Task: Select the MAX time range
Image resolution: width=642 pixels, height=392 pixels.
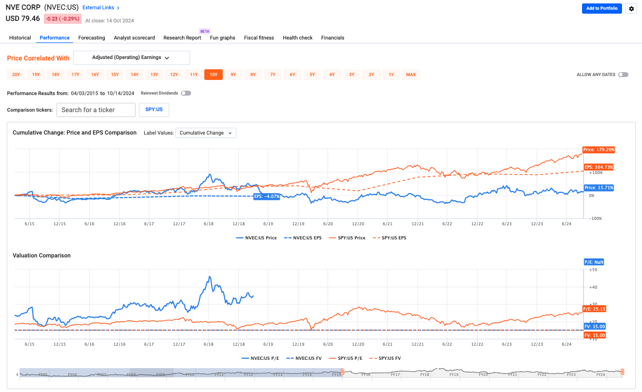Action: [x=410, y=74]
